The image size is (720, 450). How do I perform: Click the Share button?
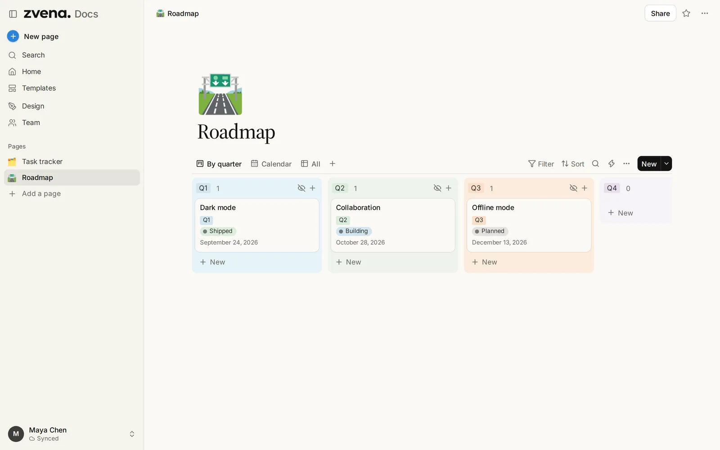coord(660,13)
